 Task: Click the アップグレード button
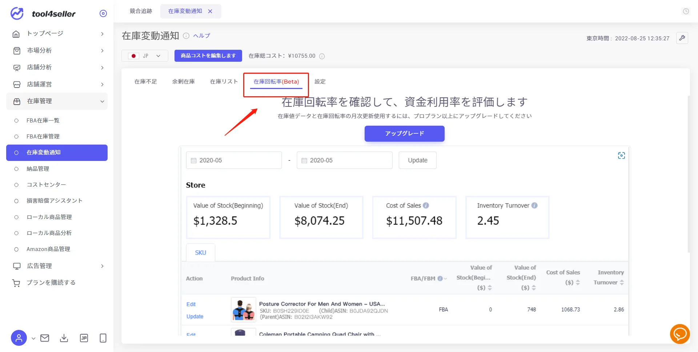[404, 134]
